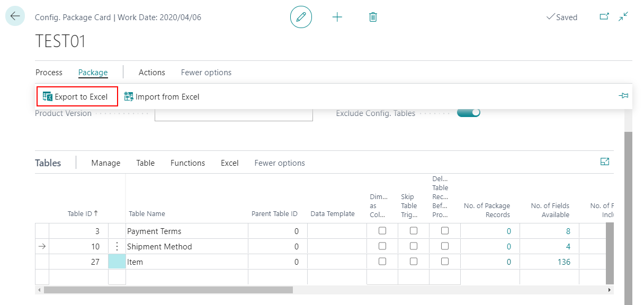
Task: Collapse the page with the shrink arrows icon
Action: click(623, 16)
